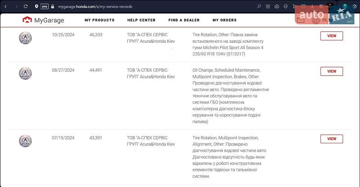Image resolution: width=360 pixels, height=187 pixels.
Task: Open the HELP CENTER menu
Action: click(x=141, y=20)
